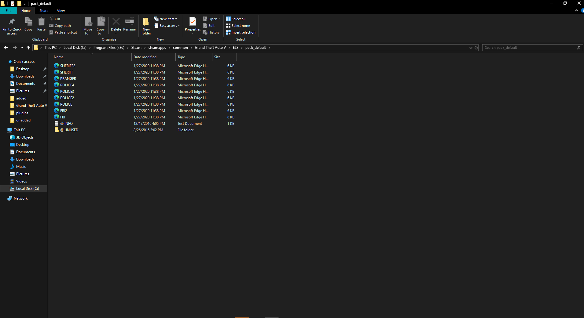This screenshot has height=318, width=584.
Task: Switch to the Home ribbon tab
Action: coord(26,11)
